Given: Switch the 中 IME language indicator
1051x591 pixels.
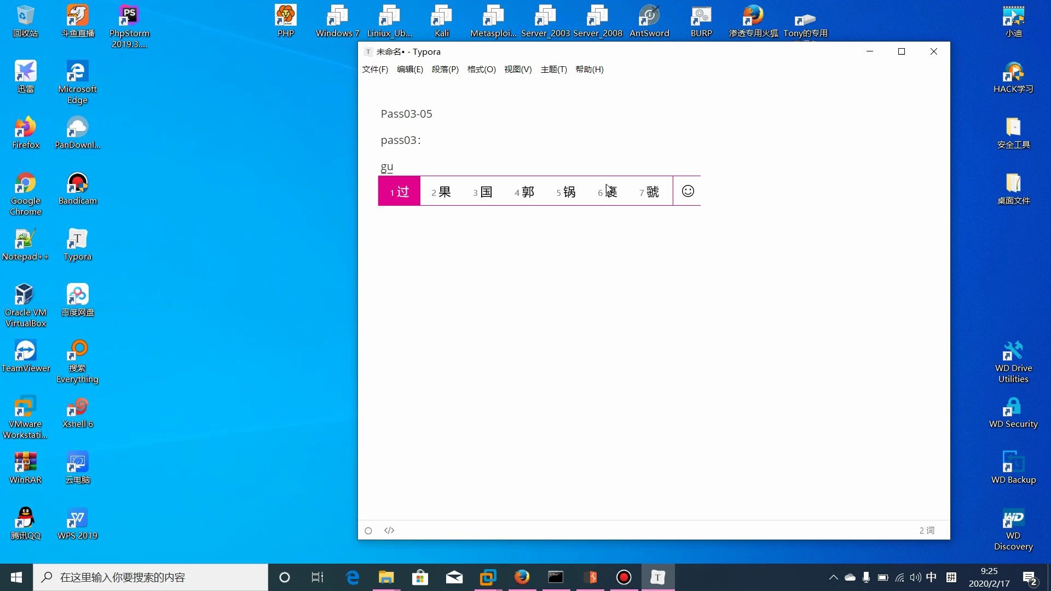Looking at the screenshot, I should [x=931, y=577].
